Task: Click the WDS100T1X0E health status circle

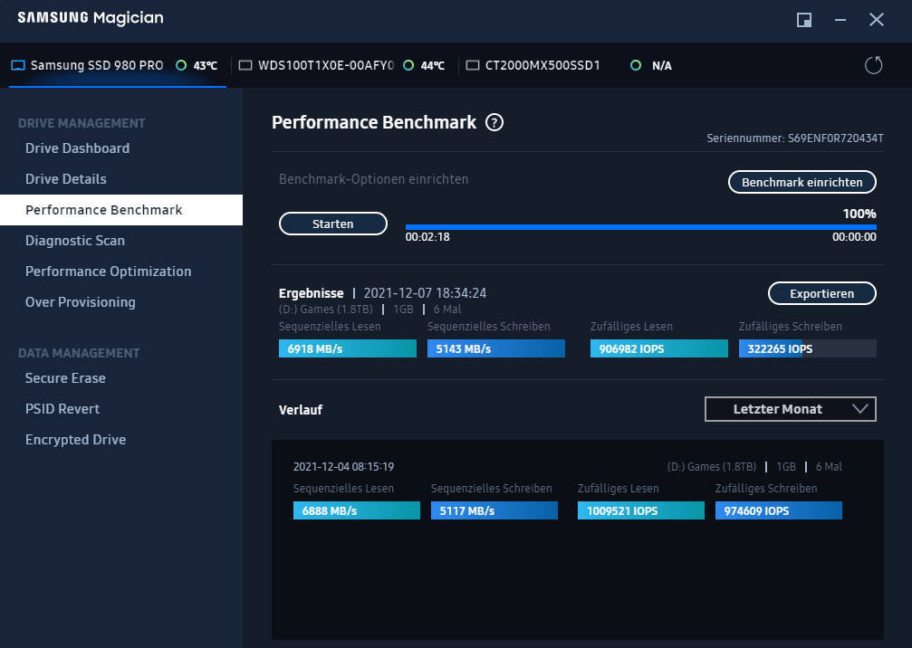Action: click(x=408, y=65)
